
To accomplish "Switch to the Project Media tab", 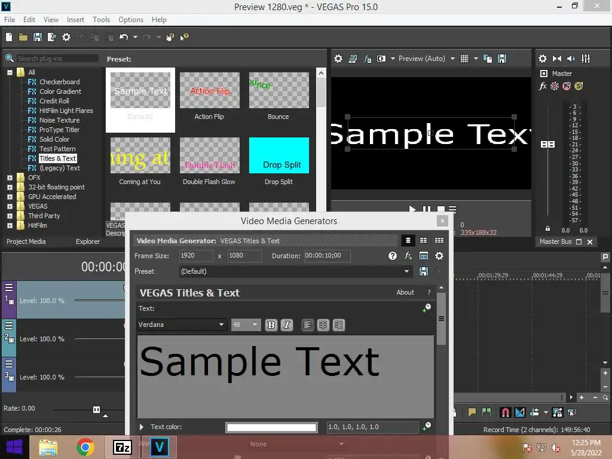I will (26, 241).
